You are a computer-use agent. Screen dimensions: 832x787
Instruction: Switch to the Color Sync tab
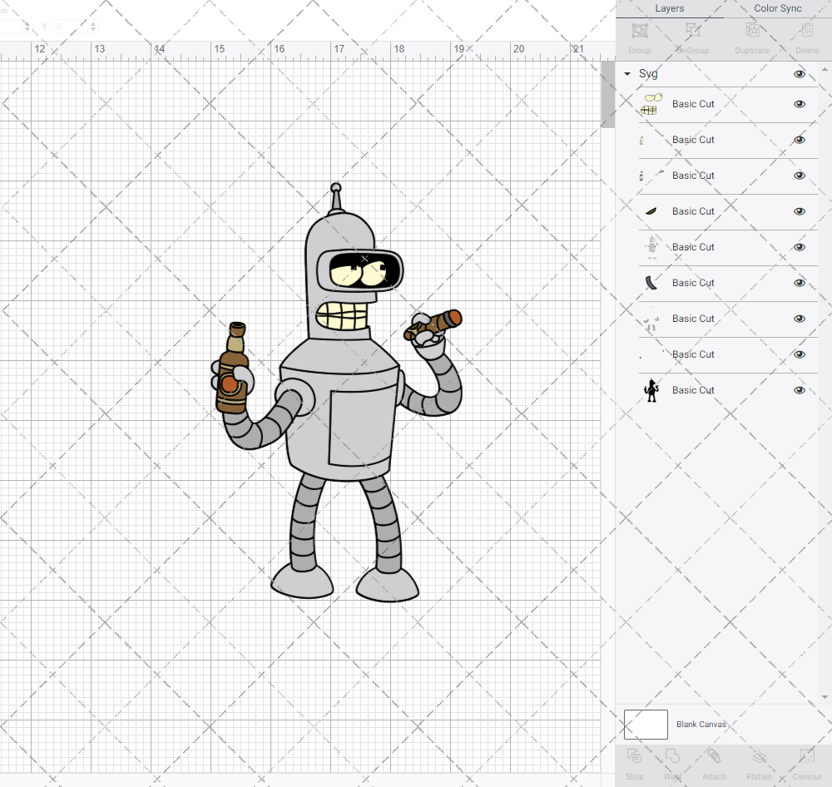[x=777, y=8]
